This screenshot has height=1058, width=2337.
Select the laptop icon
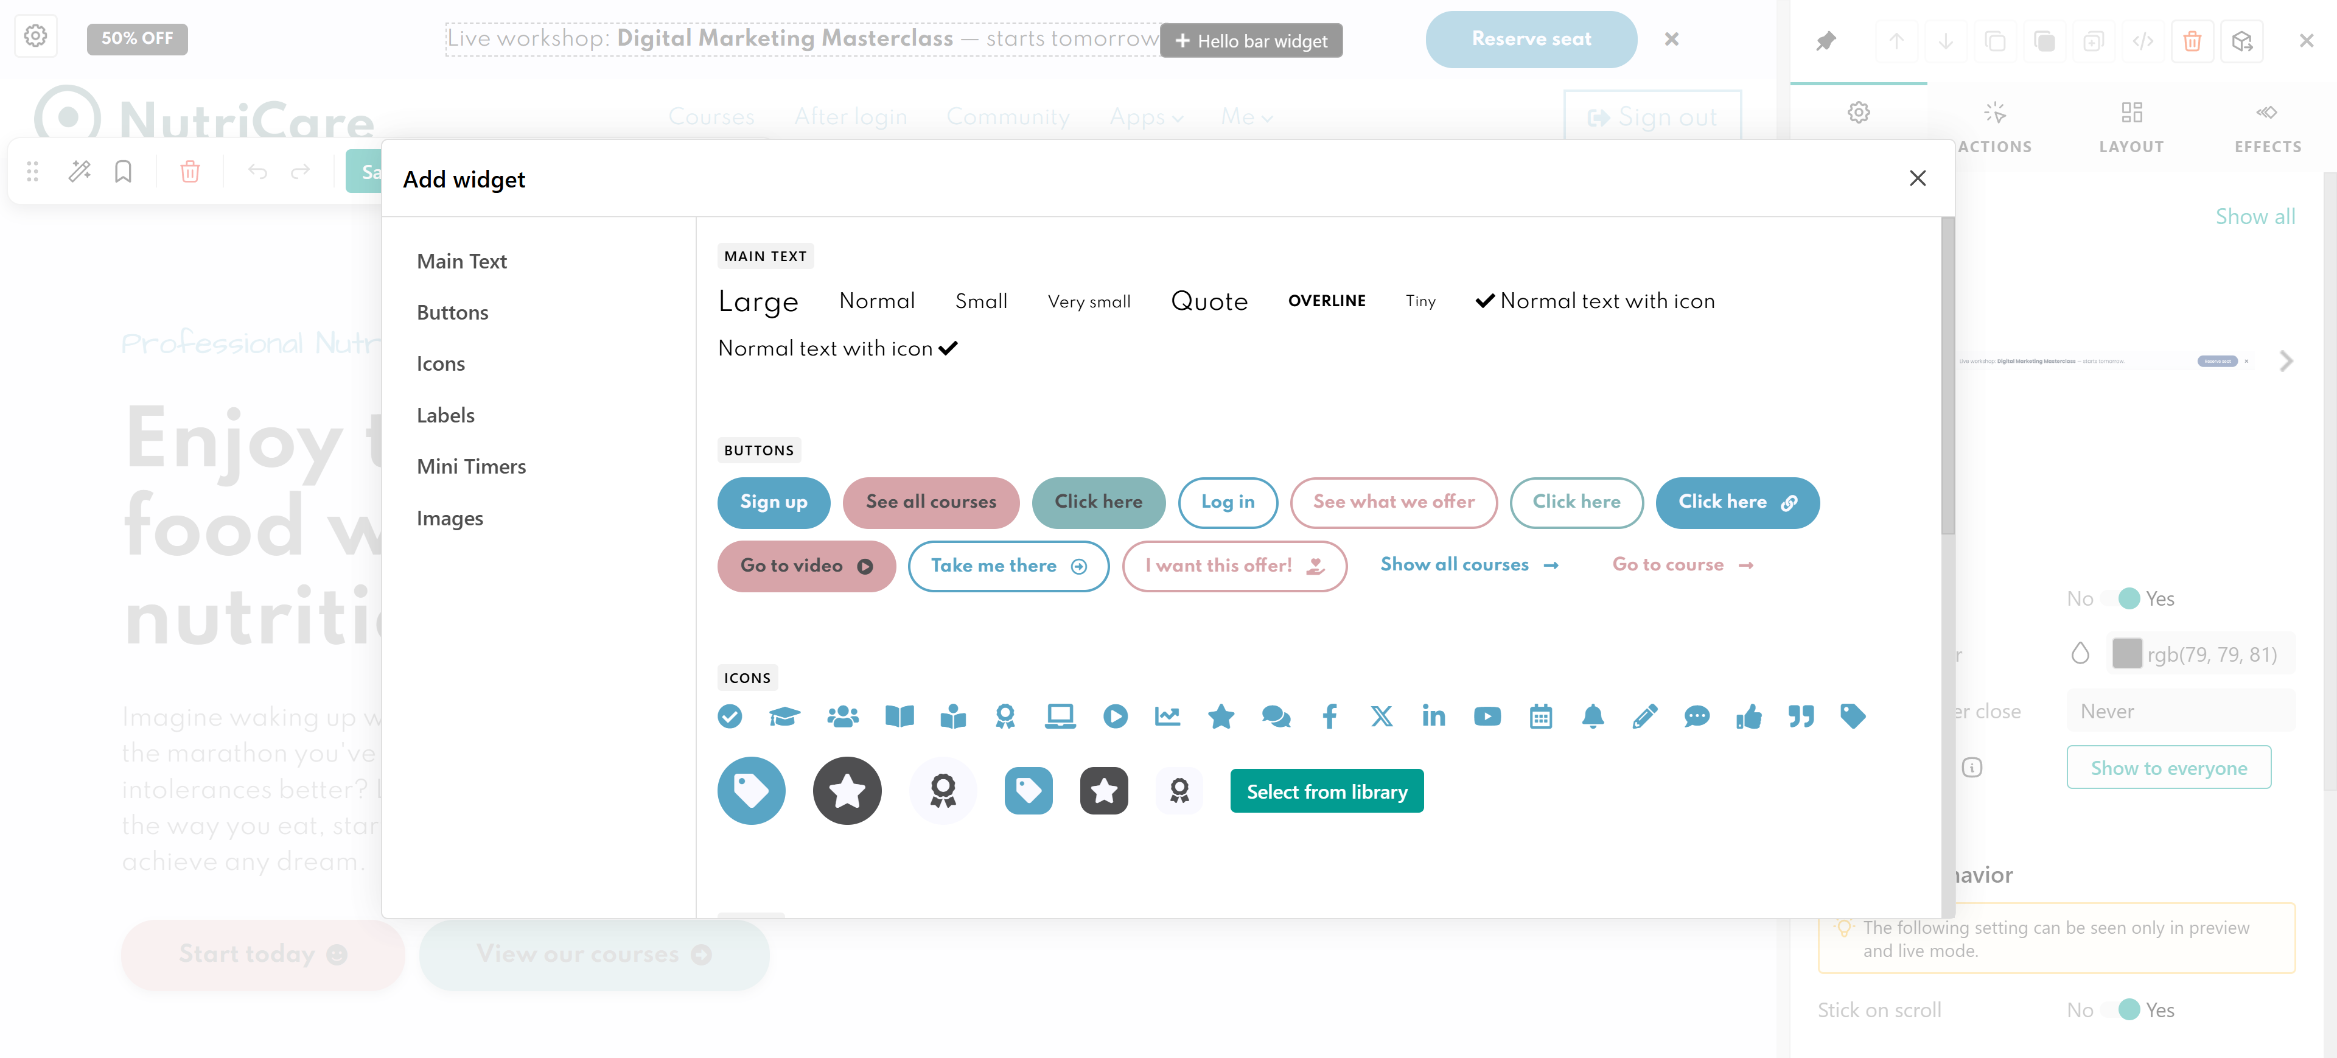(x=1060, y=716)
